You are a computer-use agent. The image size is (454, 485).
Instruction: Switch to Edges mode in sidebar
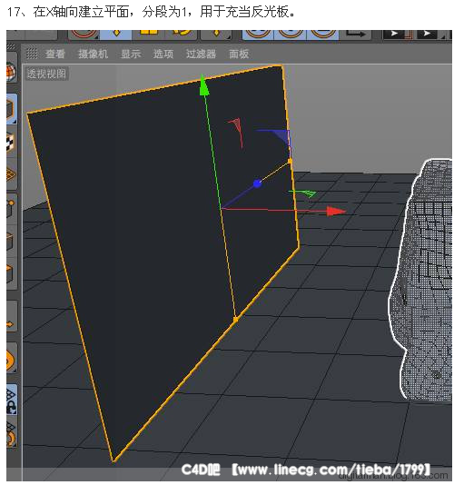click(x=11, y=242)
